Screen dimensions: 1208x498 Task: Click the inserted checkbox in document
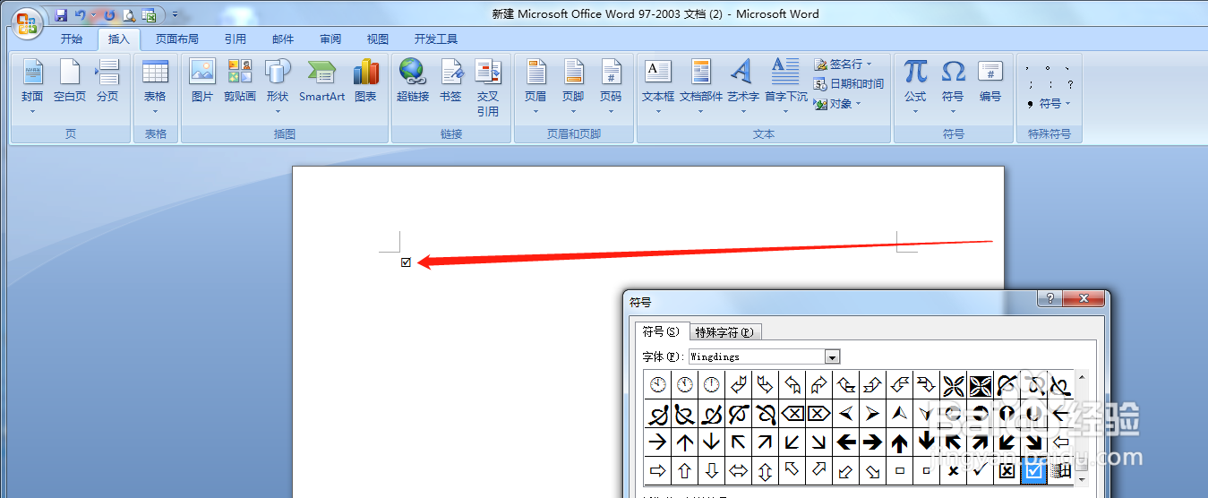(406, 262)
